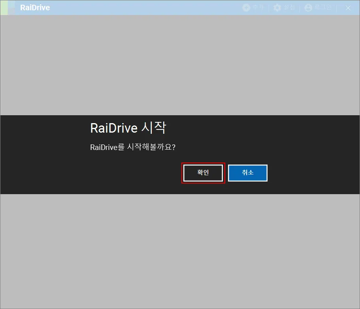
Task: Click the RaiDrive title text
Action: pyautogui.click(x=35, y=7)
